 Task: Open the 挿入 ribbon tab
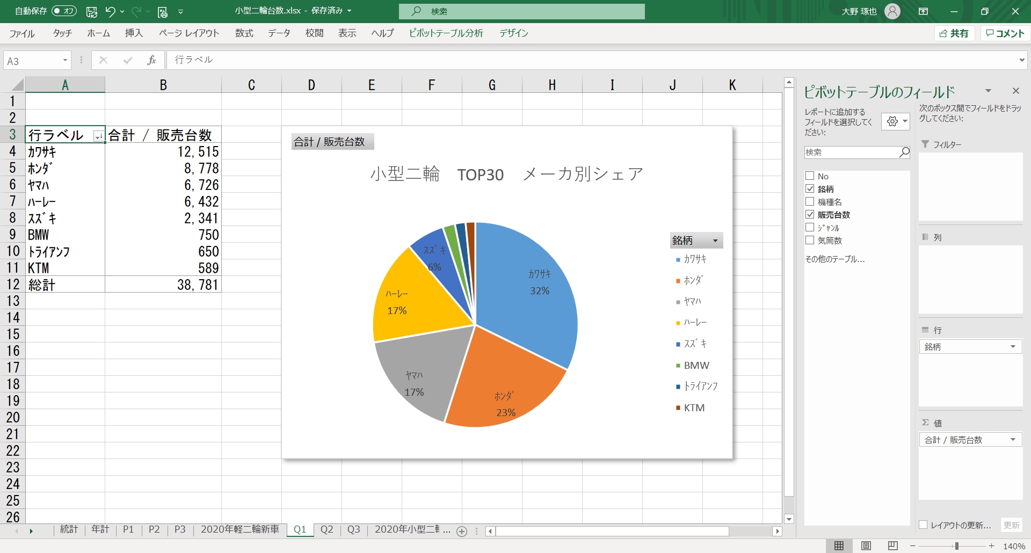click(134, 33)
